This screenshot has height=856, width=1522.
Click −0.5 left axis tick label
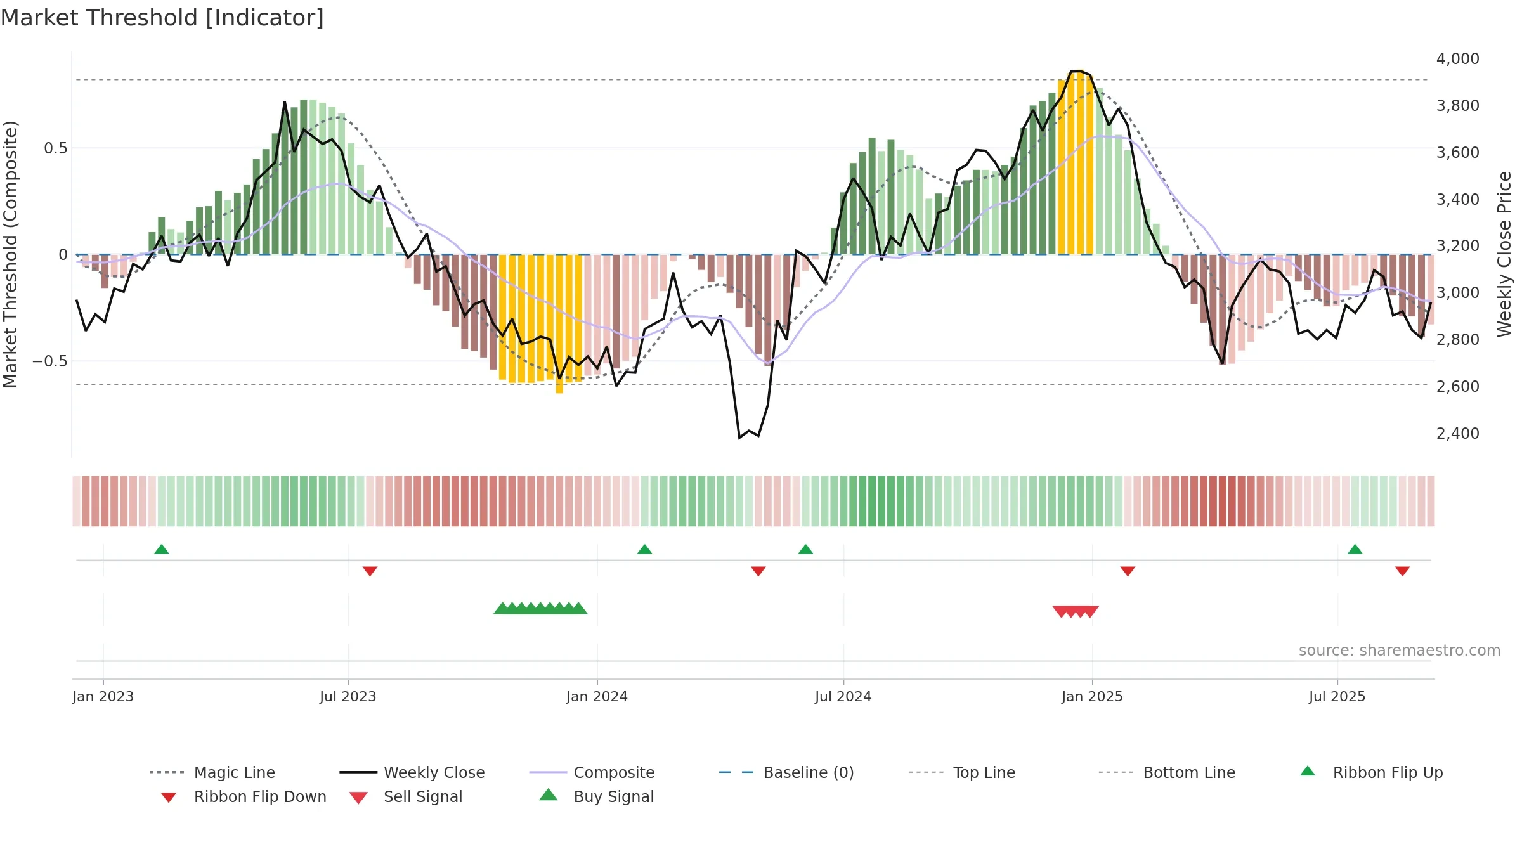coord(49,361)
